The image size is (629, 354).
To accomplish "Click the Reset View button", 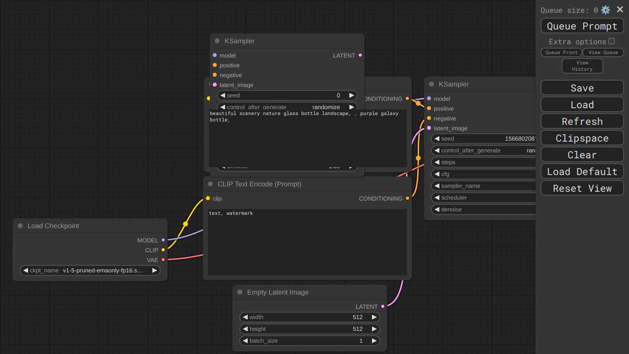I will click(x=582, y=188).
